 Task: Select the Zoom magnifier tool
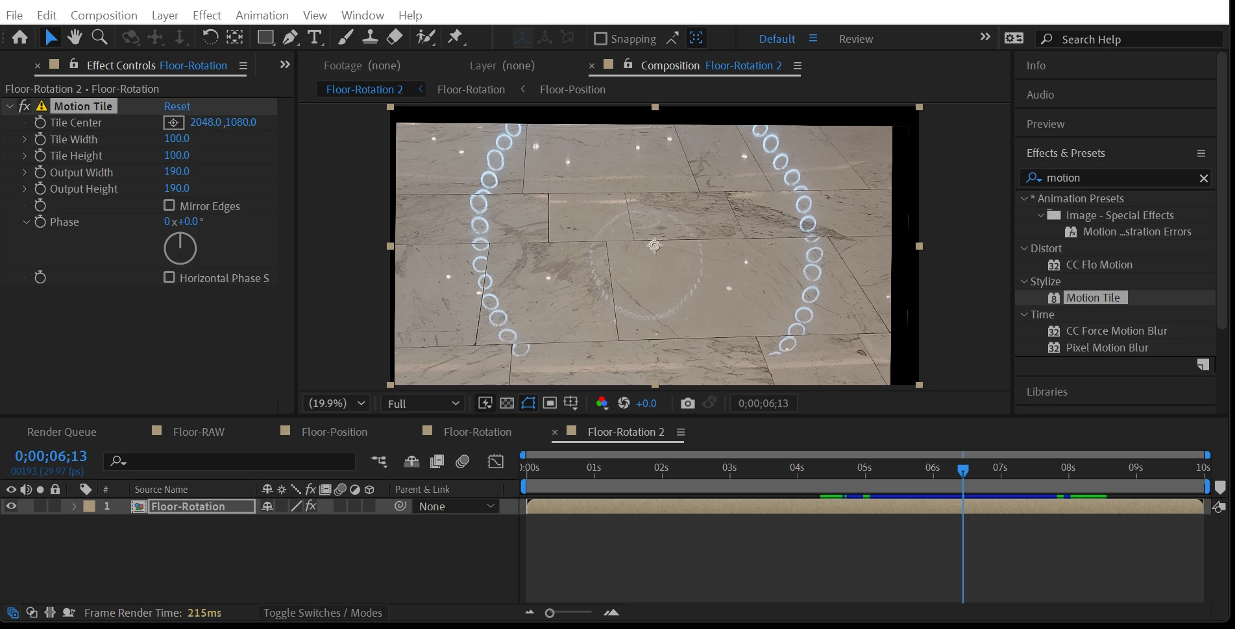(x=99, y=38)
